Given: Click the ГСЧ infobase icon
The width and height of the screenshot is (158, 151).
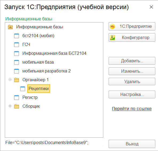Looking at the screenshot, I should point(17,45).
